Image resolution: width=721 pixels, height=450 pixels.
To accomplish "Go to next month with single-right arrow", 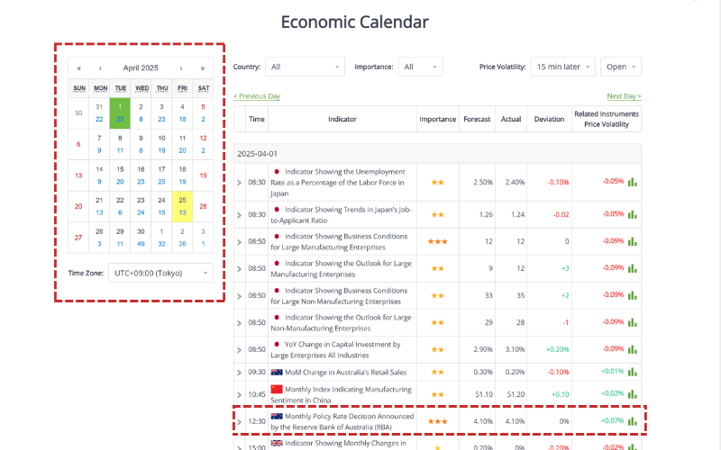I will point(181,68).
